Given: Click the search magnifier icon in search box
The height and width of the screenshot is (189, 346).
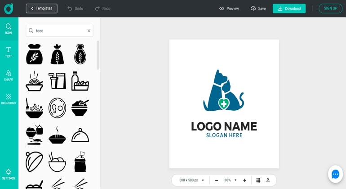Looking at the screenshot, I should [31, 31].
